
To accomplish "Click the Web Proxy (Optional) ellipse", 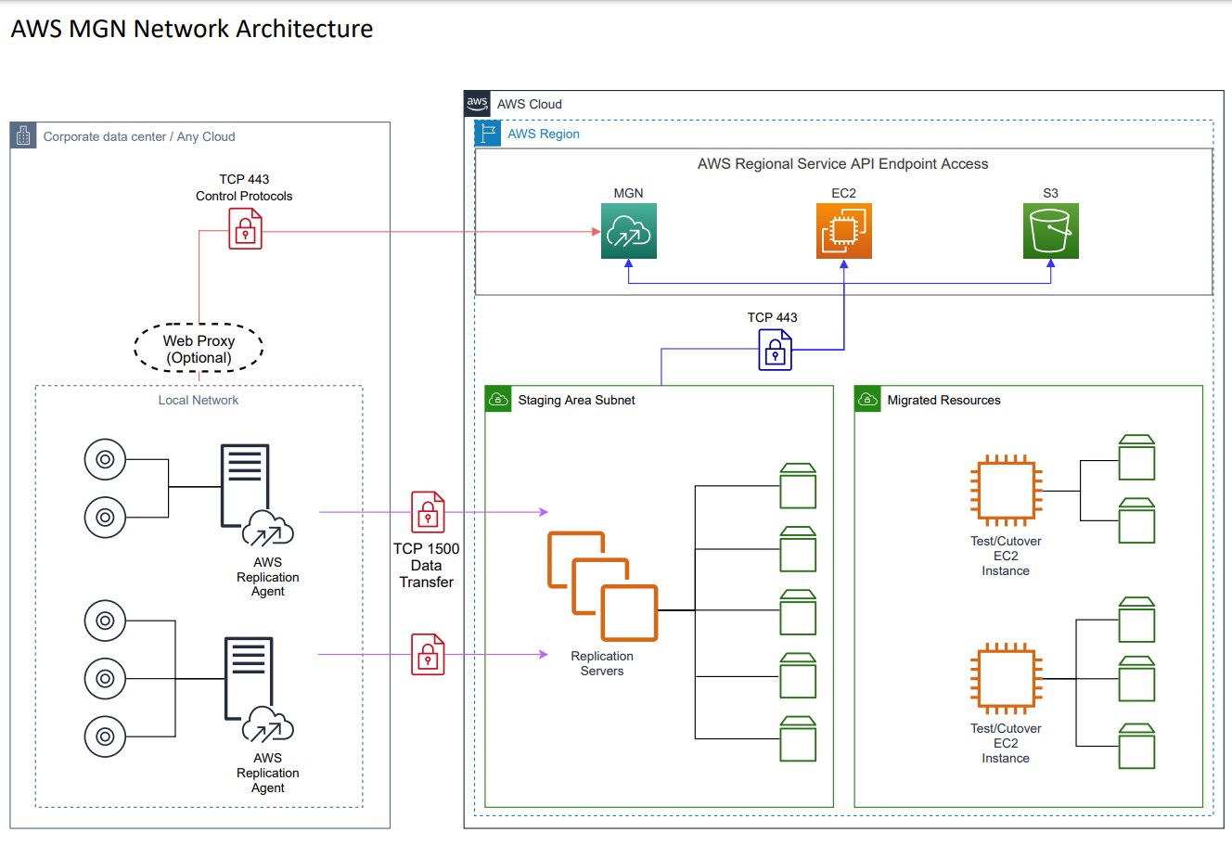I will [199, 349].
